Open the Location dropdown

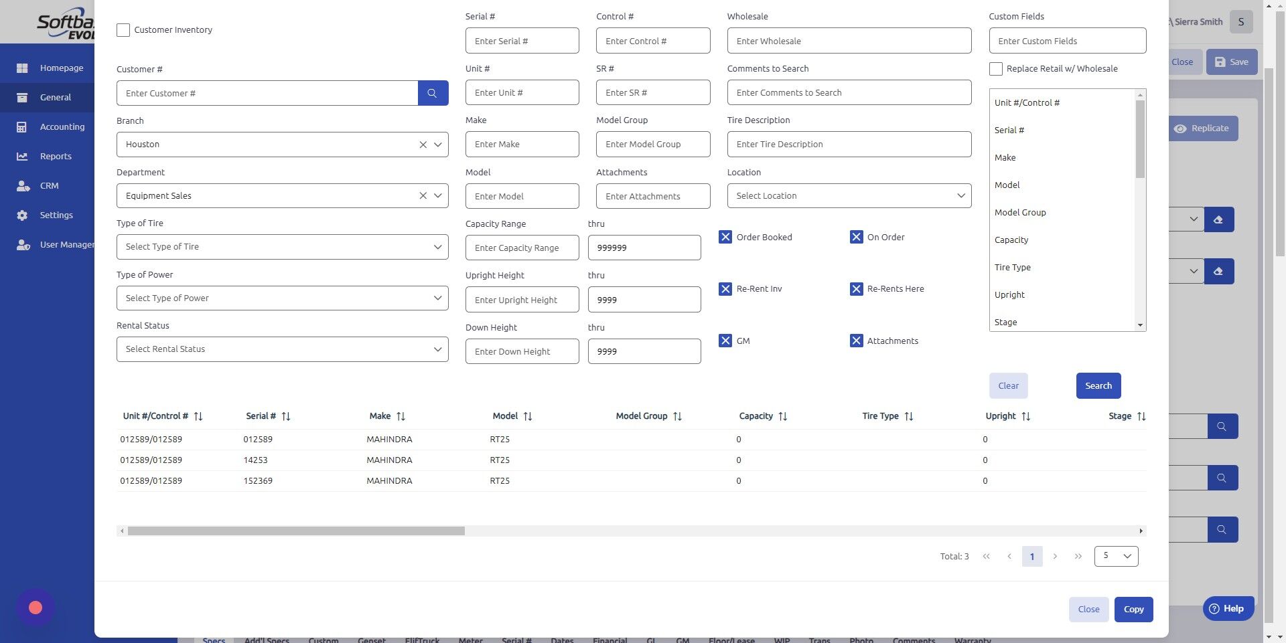[x=849, y=195]
